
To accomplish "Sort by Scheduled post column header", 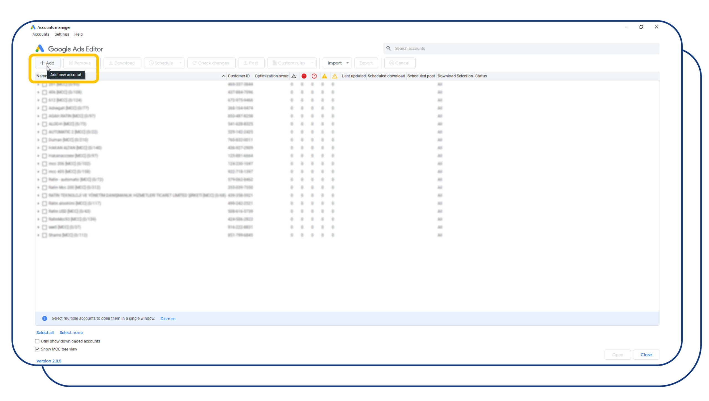I will click(421, 76).
